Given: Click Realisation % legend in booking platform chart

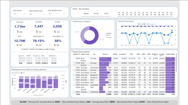Looking at the screenshot, I should pyautogui.click(x=16, y=73).
